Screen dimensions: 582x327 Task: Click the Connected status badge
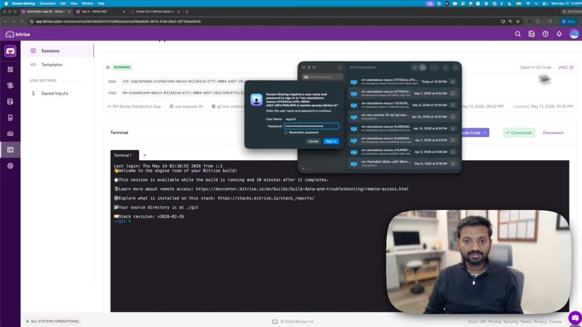[519, 133]
